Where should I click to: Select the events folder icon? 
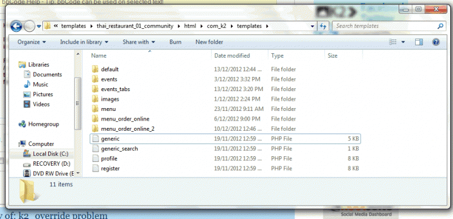[x=96, y=79]
